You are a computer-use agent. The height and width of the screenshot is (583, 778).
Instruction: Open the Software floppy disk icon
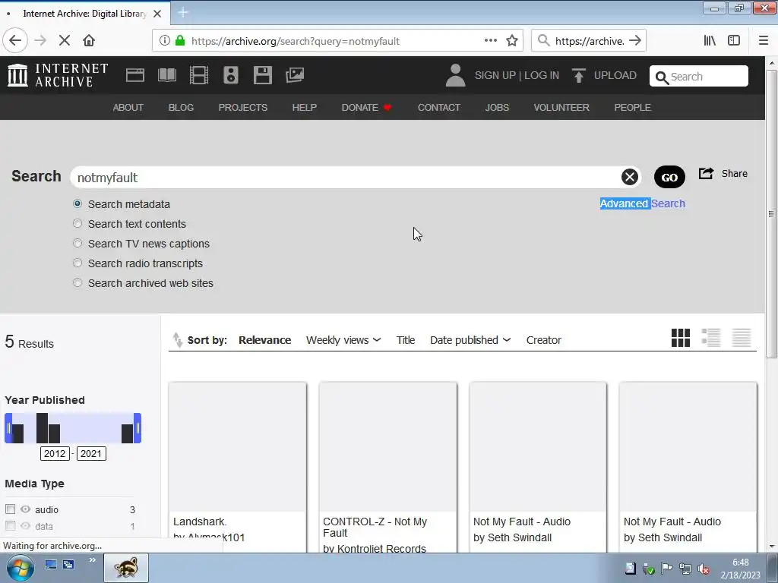click(x=262, y=75)
